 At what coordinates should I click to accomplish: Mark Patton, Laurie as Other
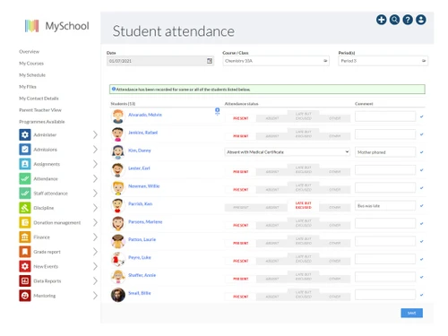pos(334,243)
